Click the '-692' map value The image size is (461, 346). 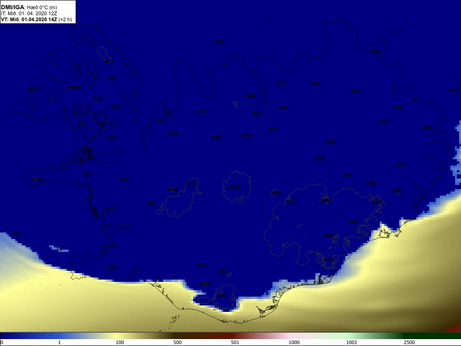[x=398, y=191]
